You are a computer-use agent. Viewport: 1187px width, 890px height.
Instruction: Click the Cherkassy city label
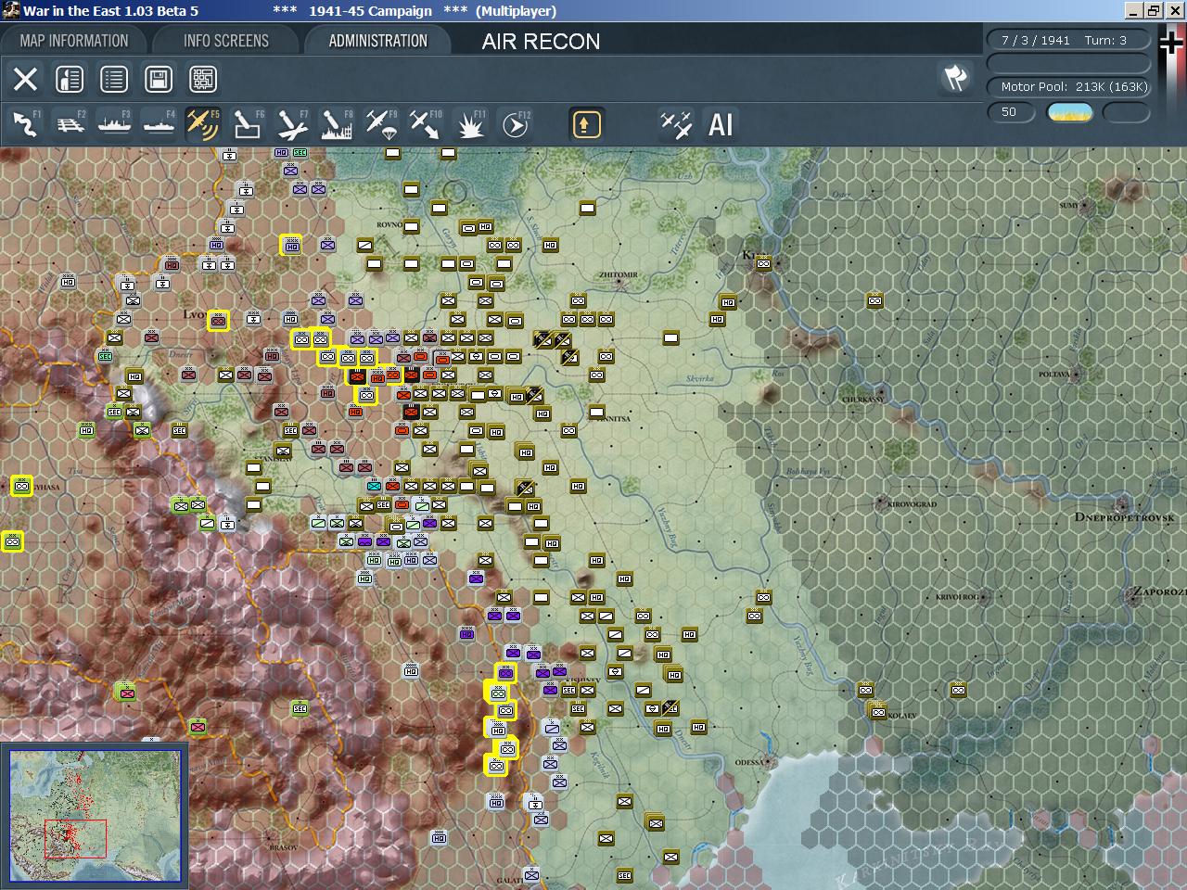click(x=862, y=399)
